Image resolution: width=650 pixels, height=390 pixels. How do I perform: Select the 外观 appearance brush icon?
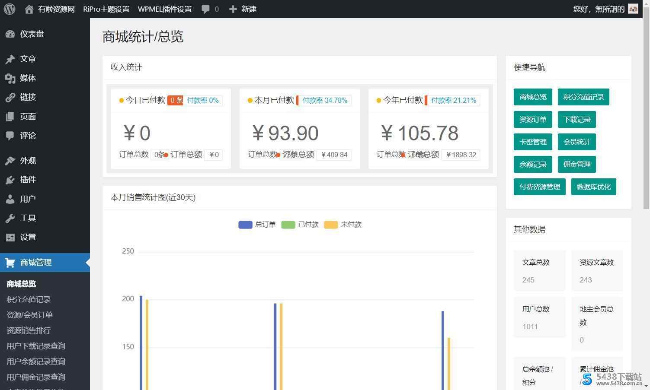(10, 160)
